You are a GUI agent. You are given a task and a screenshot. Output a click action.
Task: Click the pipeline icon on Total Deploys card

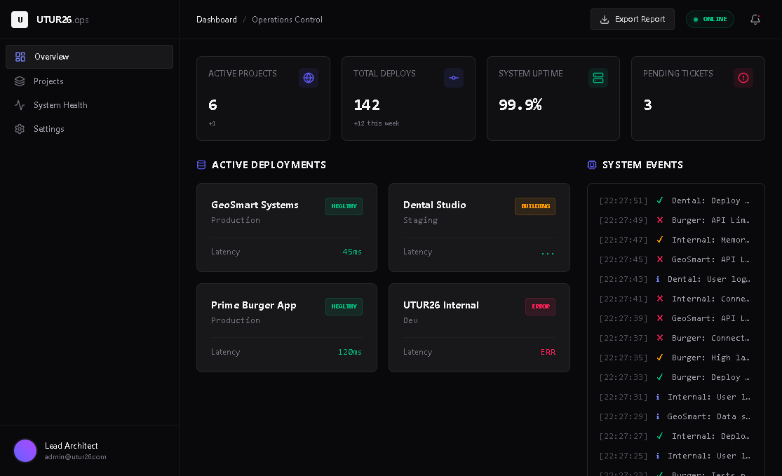tap(454, 78)
